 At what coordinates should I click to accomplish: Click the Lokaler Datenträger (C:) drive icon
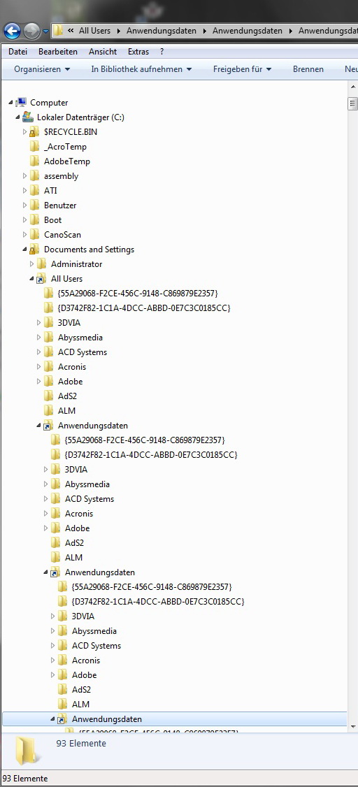pos(27,117)
